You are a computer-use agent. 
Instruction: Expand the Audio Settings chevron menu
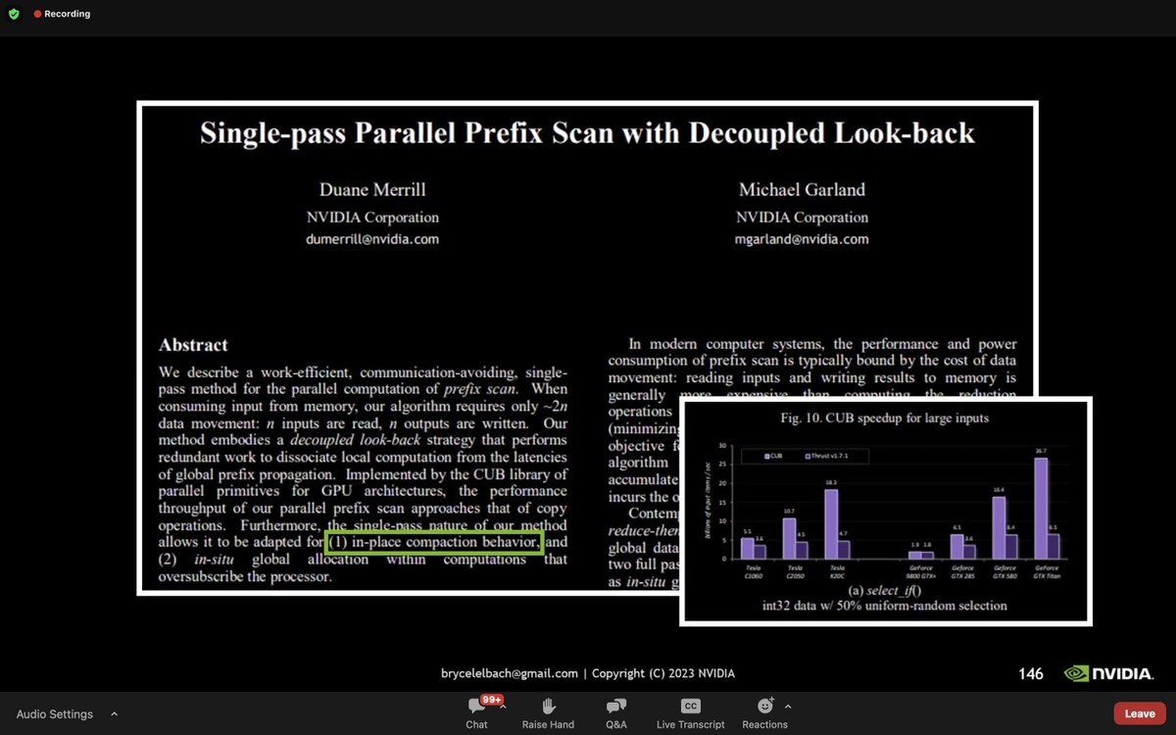[114, 714]
